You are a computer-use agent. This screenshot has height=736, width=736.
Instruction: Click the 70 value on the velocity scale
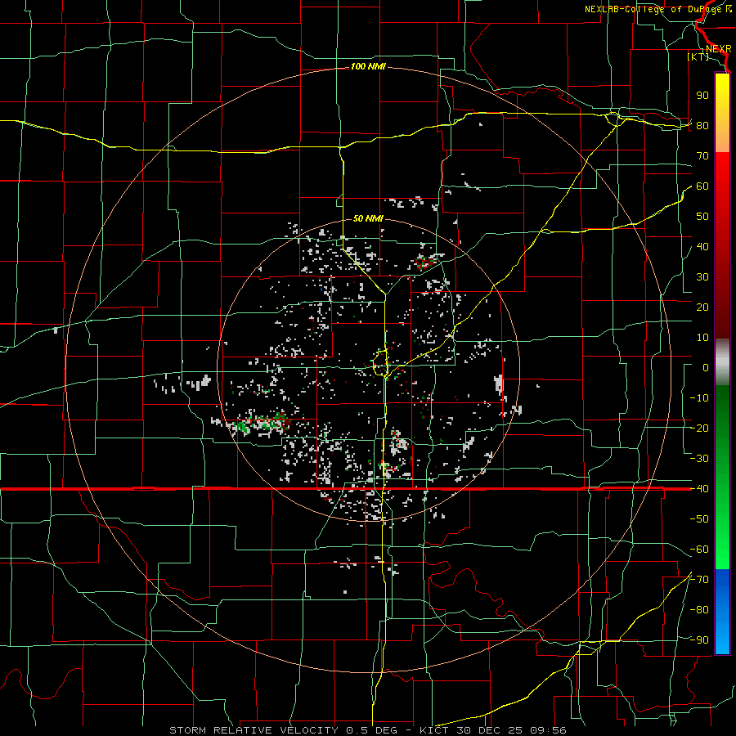[702, 156]
